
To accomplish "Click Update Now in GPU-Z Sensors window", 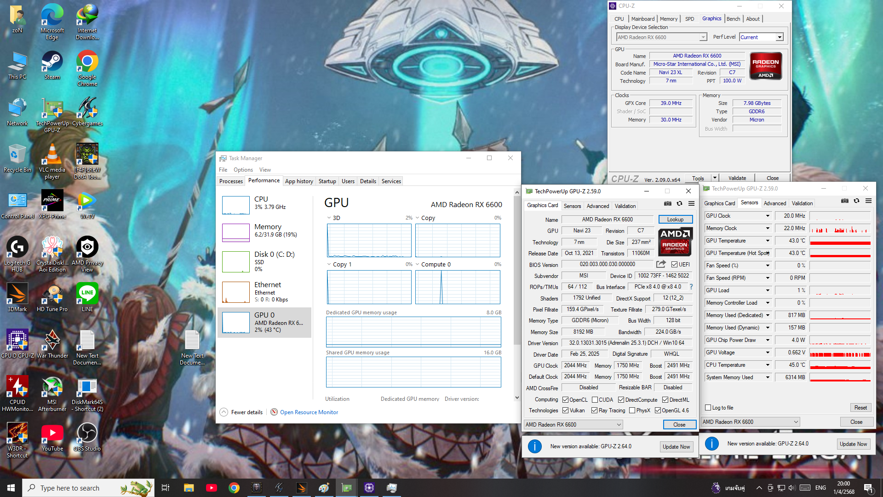I will point(853,444).
